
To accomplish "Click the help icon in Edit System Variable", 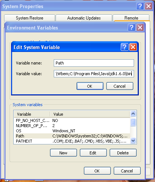I will pyautogui.click(x=124, y=47).
